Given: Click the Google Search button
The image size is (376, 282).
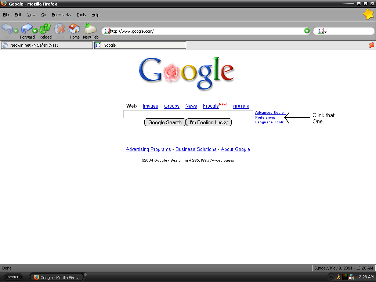Looking at the screenshot, I should (165, 122).
